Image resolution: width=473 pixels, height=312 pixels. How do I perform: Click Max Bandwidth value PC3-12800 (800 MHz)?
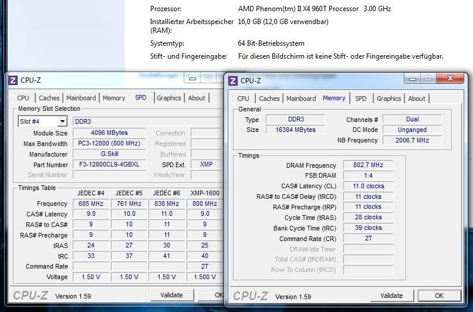pyautogui.click(x=109, y=144)
